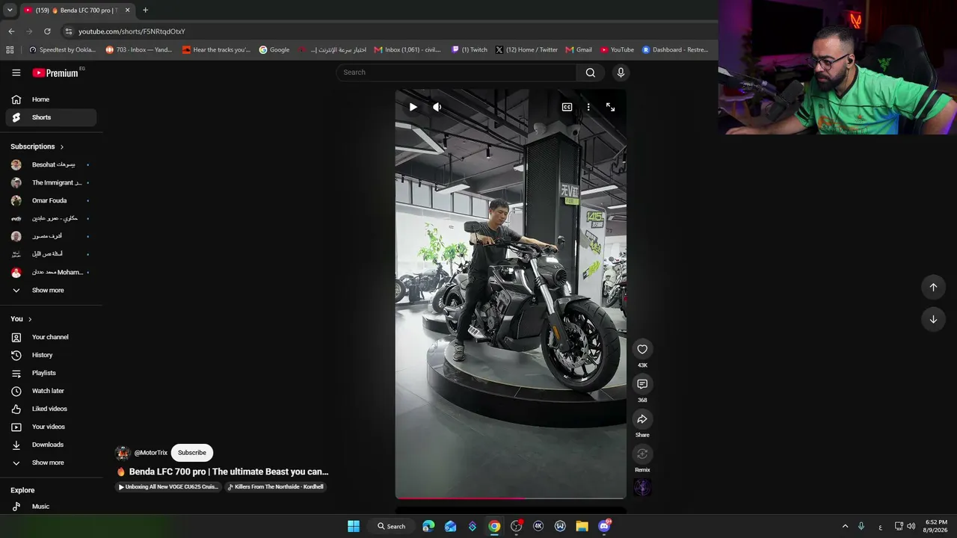Open Omar Fouda subscription channel

coord(51,200)
